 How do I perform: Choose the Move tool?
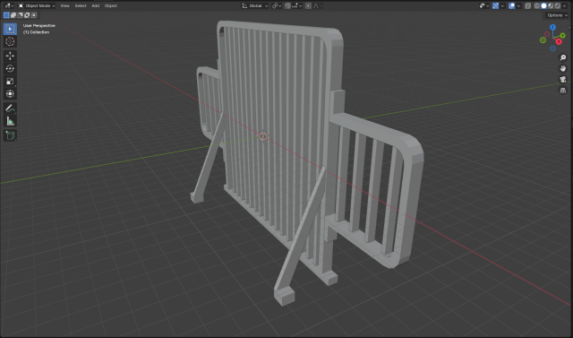[x=10, y=56]
